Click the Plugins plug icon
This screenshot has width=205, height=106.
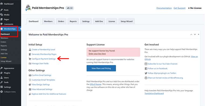pos(2,73)
